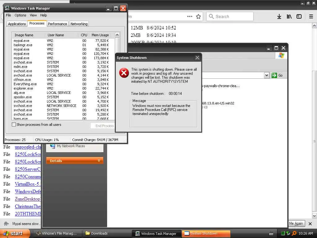Open Downloads taskbar button
Viewport: 317px width, 238px height.
pos(107,234)
